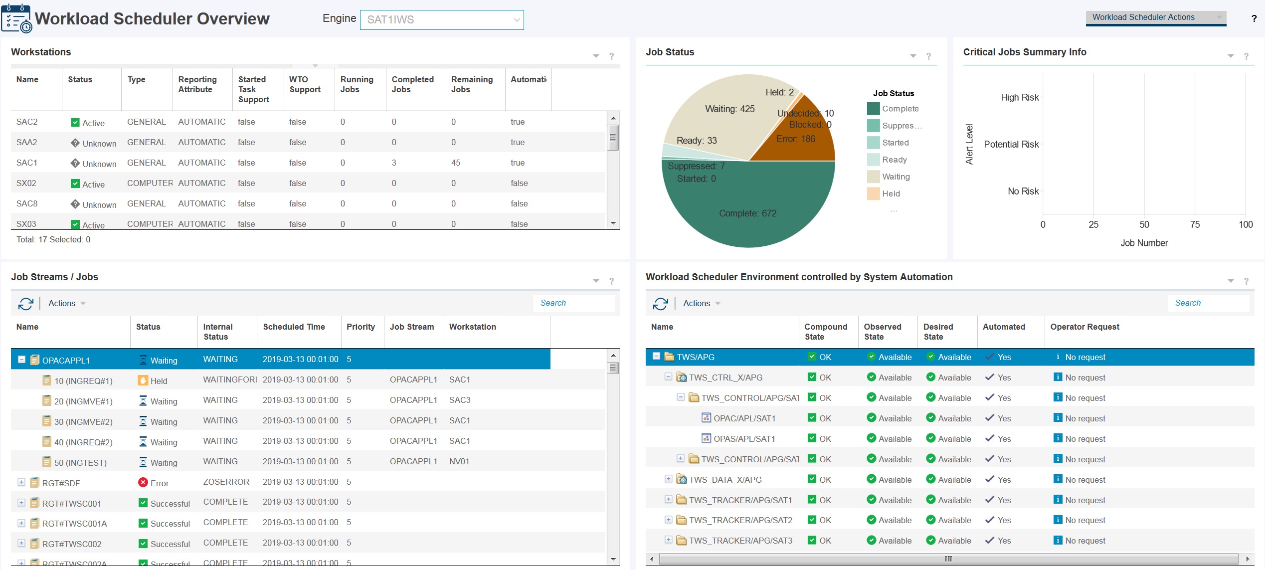Viewport: 1265px width, 570px height.
Task: Click the Complete color swatch in Job Status legend
Action: [x=873, y=109]
